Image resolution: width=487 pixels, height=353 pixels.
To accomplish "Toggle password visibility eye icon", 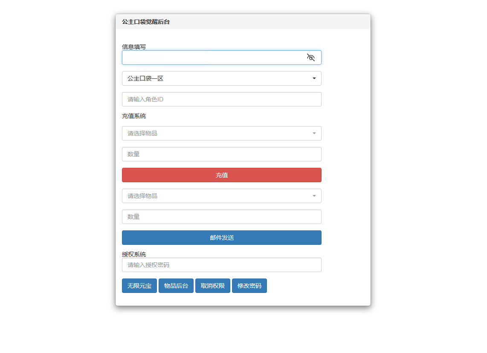I will click(310, 57).
